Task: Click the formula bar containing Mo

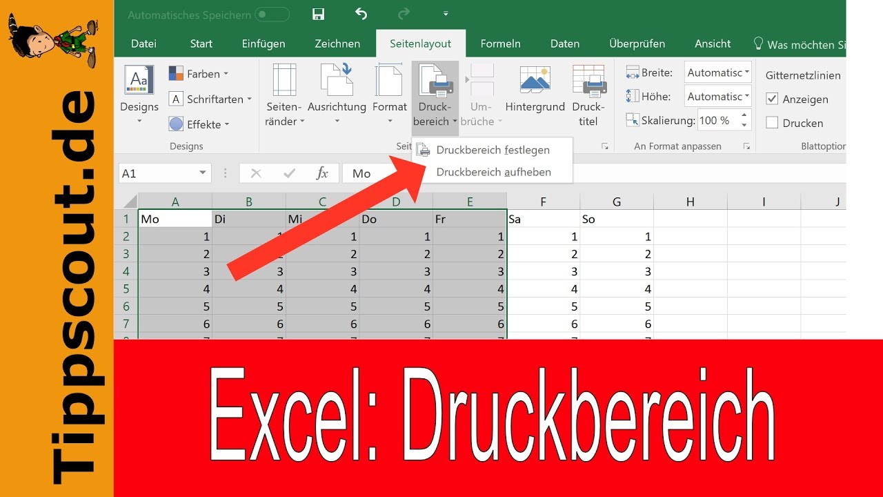Action: click(x=594, y=173)
